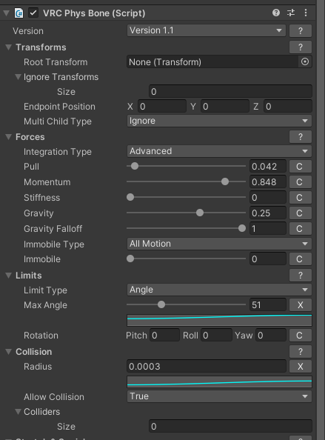Click the Max Angle slider handle
325x440 pixels.
tap(161, 304)
